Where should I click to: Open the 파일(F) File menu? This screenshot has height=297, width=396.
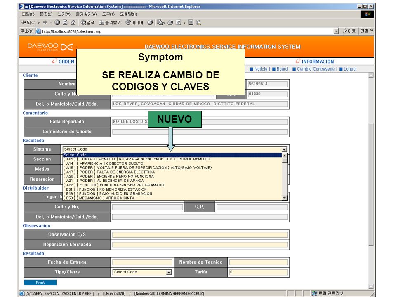pos(28,14)
